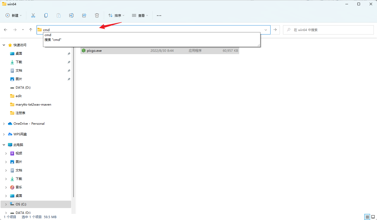Image resolution: width=377 pixels, height=220 pixels.
Task: Click the Cut scissors icon
Action: coord(33,15)
